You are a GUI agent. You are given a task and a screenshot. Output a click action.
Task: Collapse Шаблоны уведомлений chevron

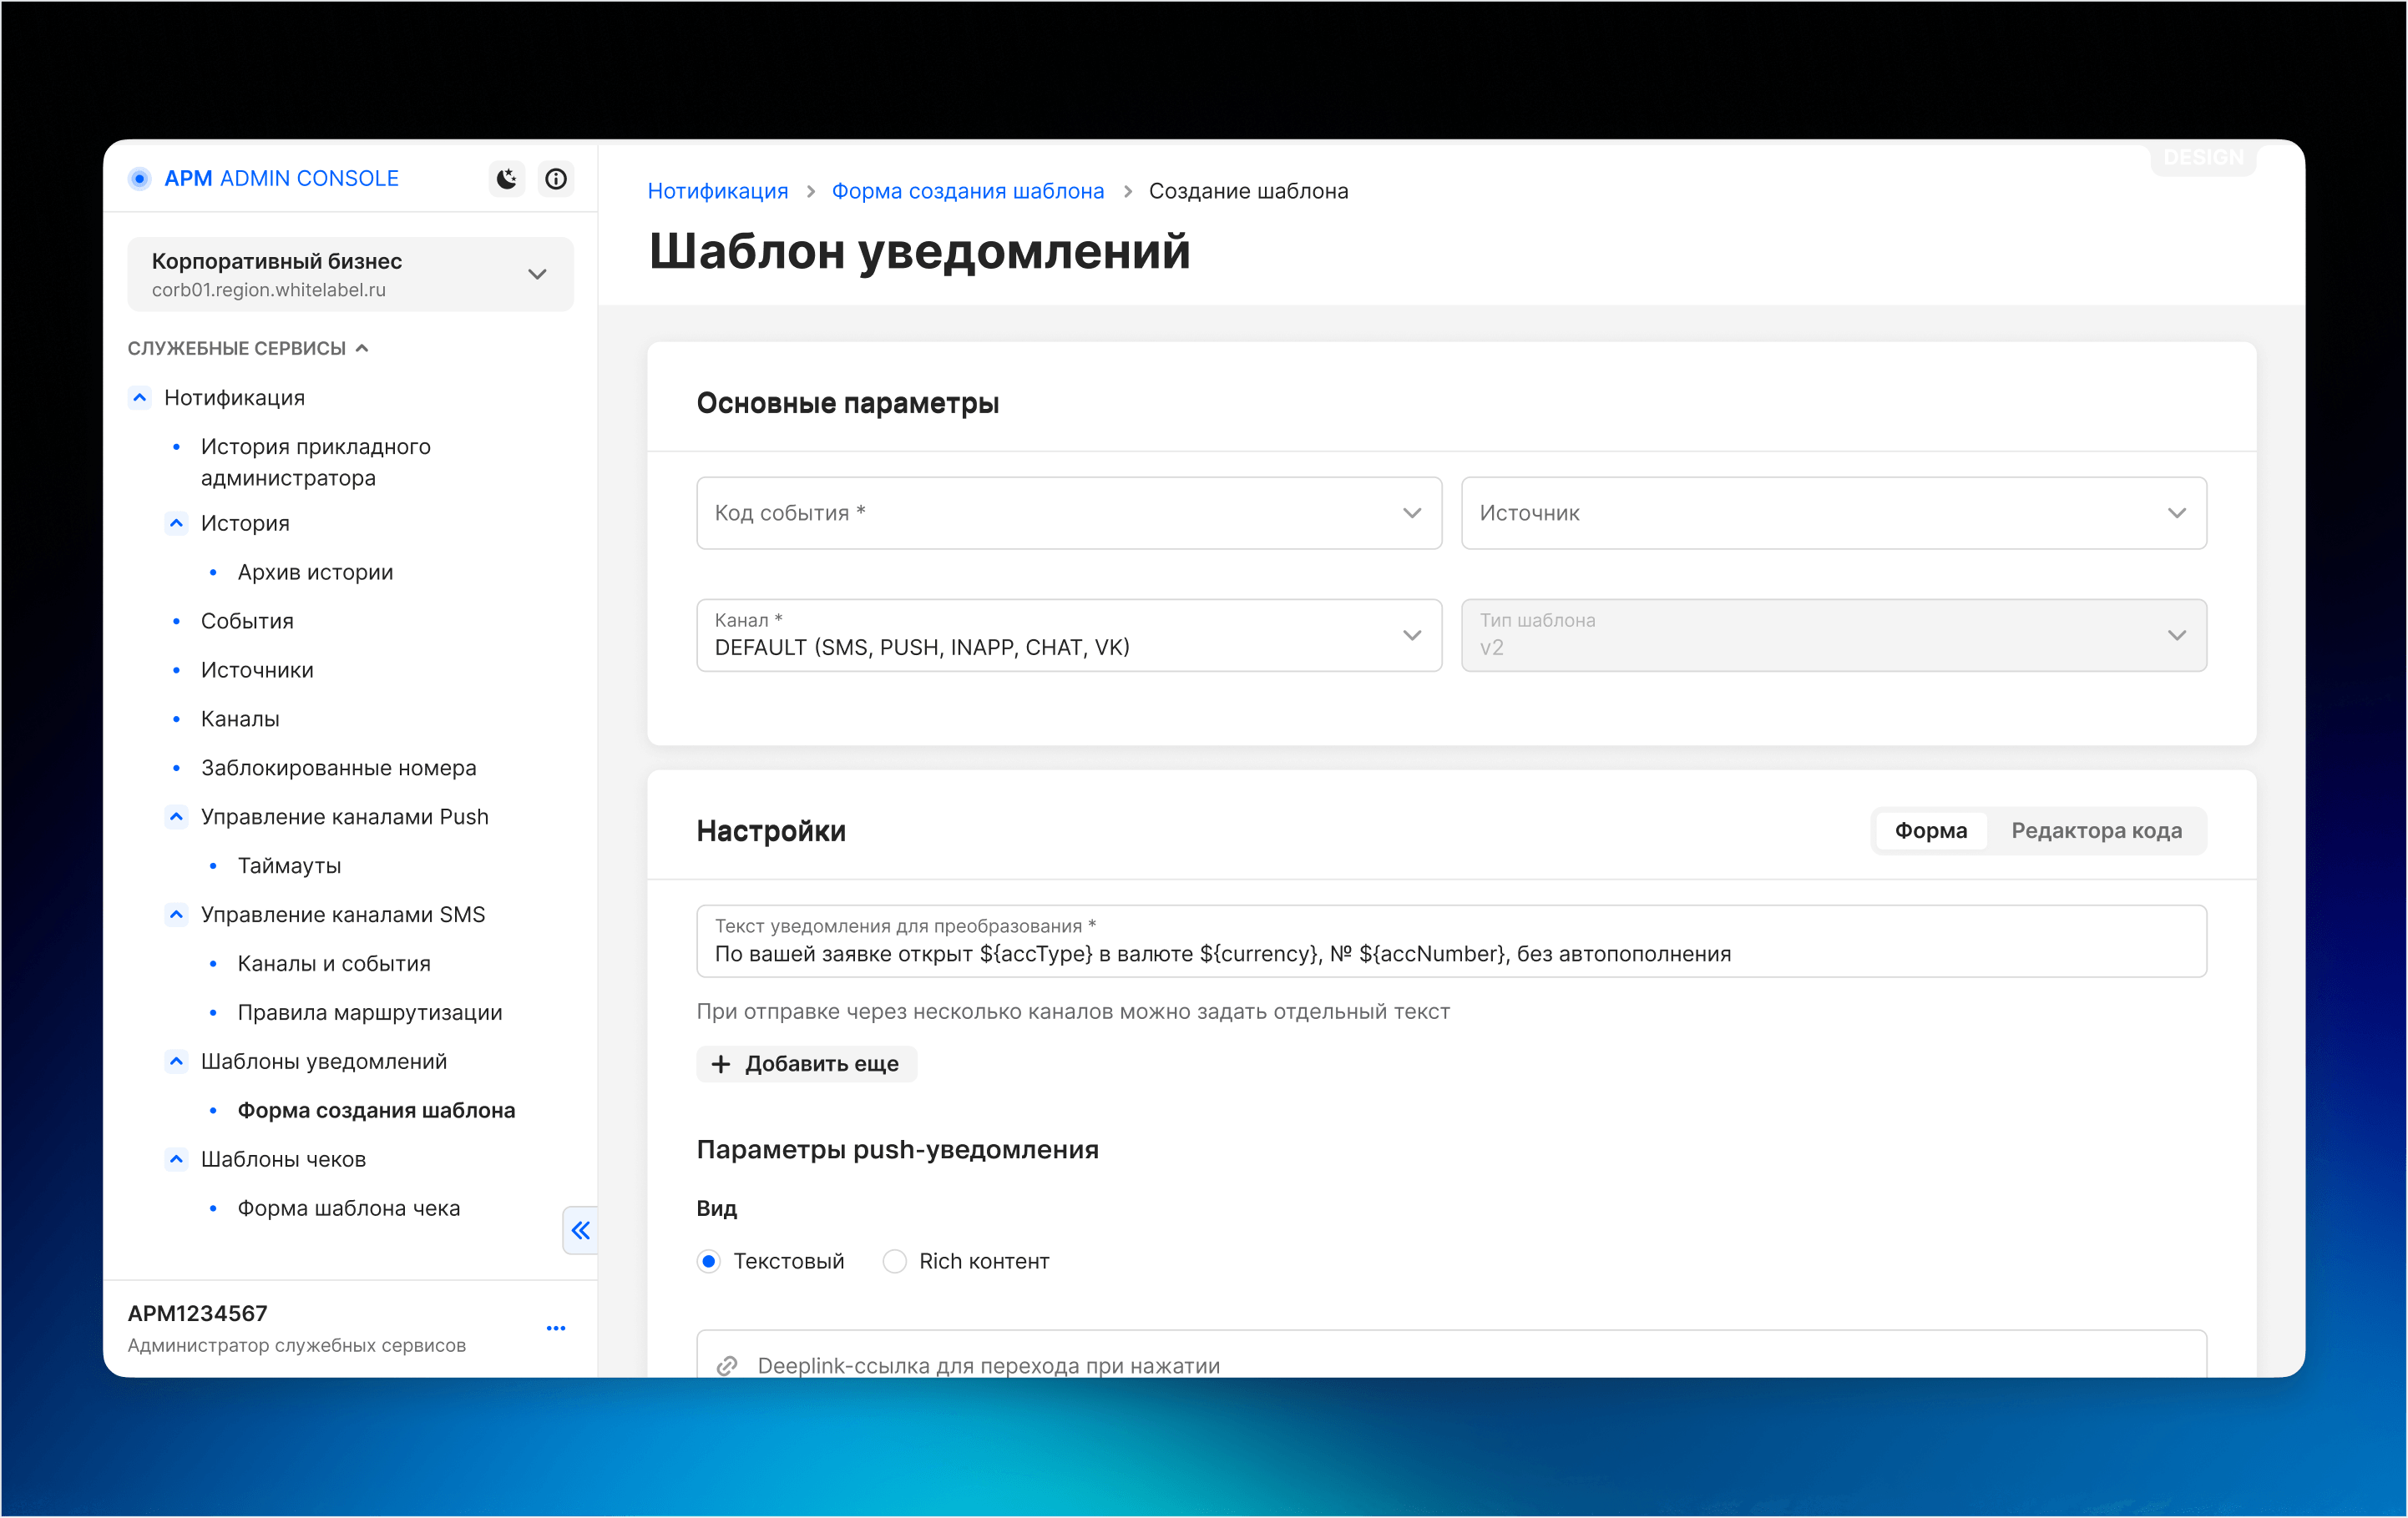(x=176, y=1062)
